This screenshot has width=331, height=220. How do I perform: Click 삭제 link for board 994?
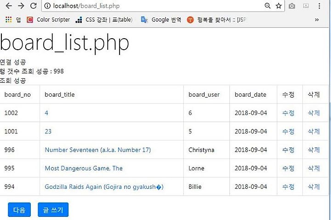(314, 186)
